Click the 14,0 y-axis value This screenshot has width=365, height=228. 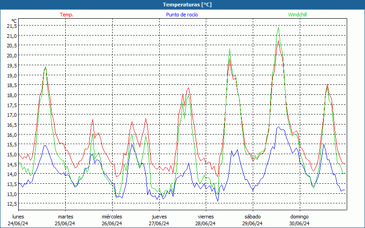pos(12,174)
